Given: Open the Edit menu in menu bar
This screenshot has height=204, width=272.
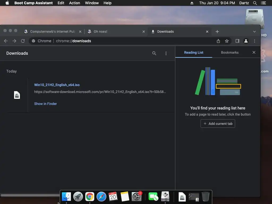Looking at the screenshot, I should (61, 3).
